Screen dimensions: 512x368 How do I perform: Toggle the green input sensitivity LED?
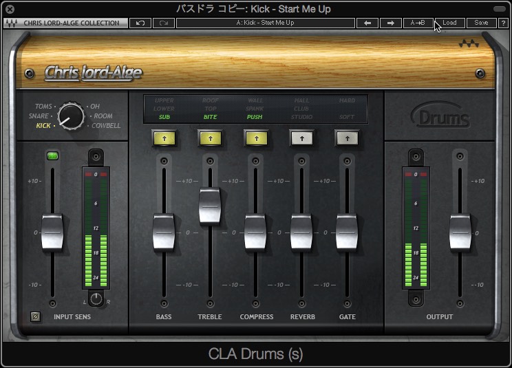click(x=52, y=155)
